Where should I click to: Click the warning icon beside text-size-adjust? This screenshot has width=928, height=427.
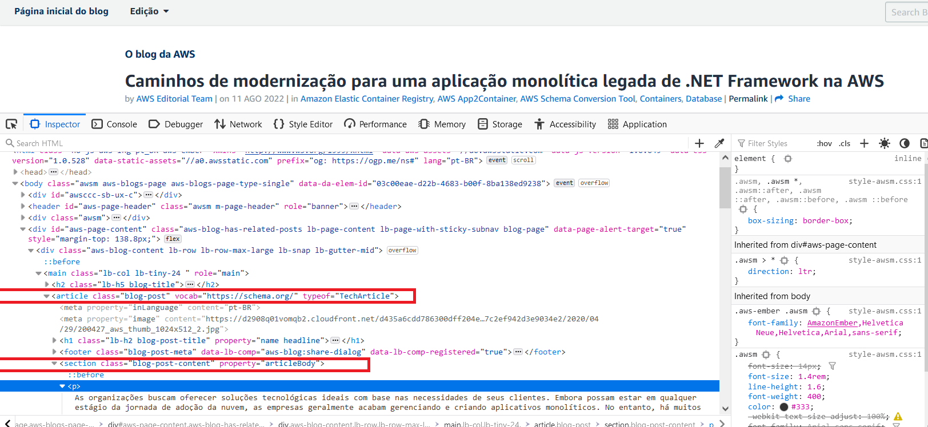898,417
